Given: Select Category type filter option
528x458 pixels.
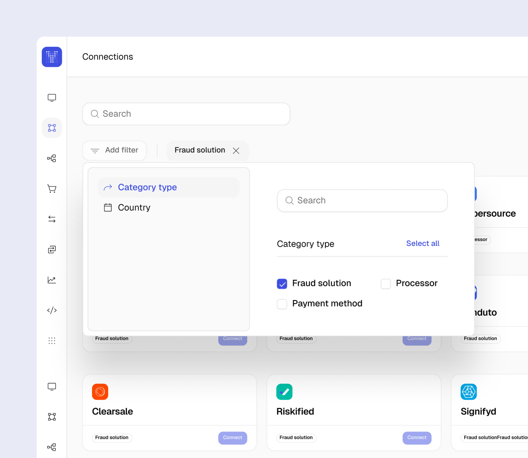Looking at the screenshot, I should tap(147, 187).
